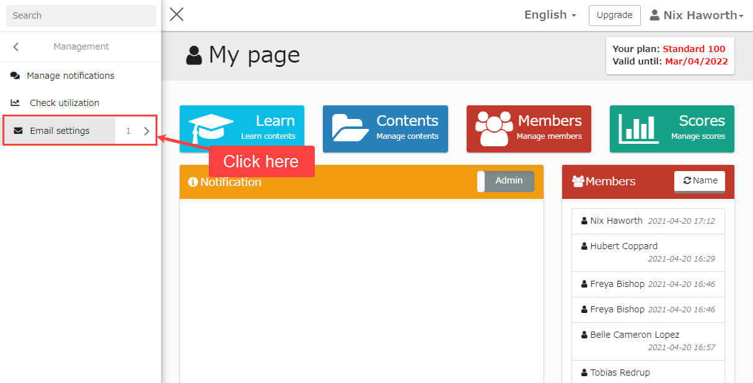Image resolution: width=753 pixels, height=383 pixels.
Task: Open the Nix Haworth user menu
Action: [x=696, y=15]
